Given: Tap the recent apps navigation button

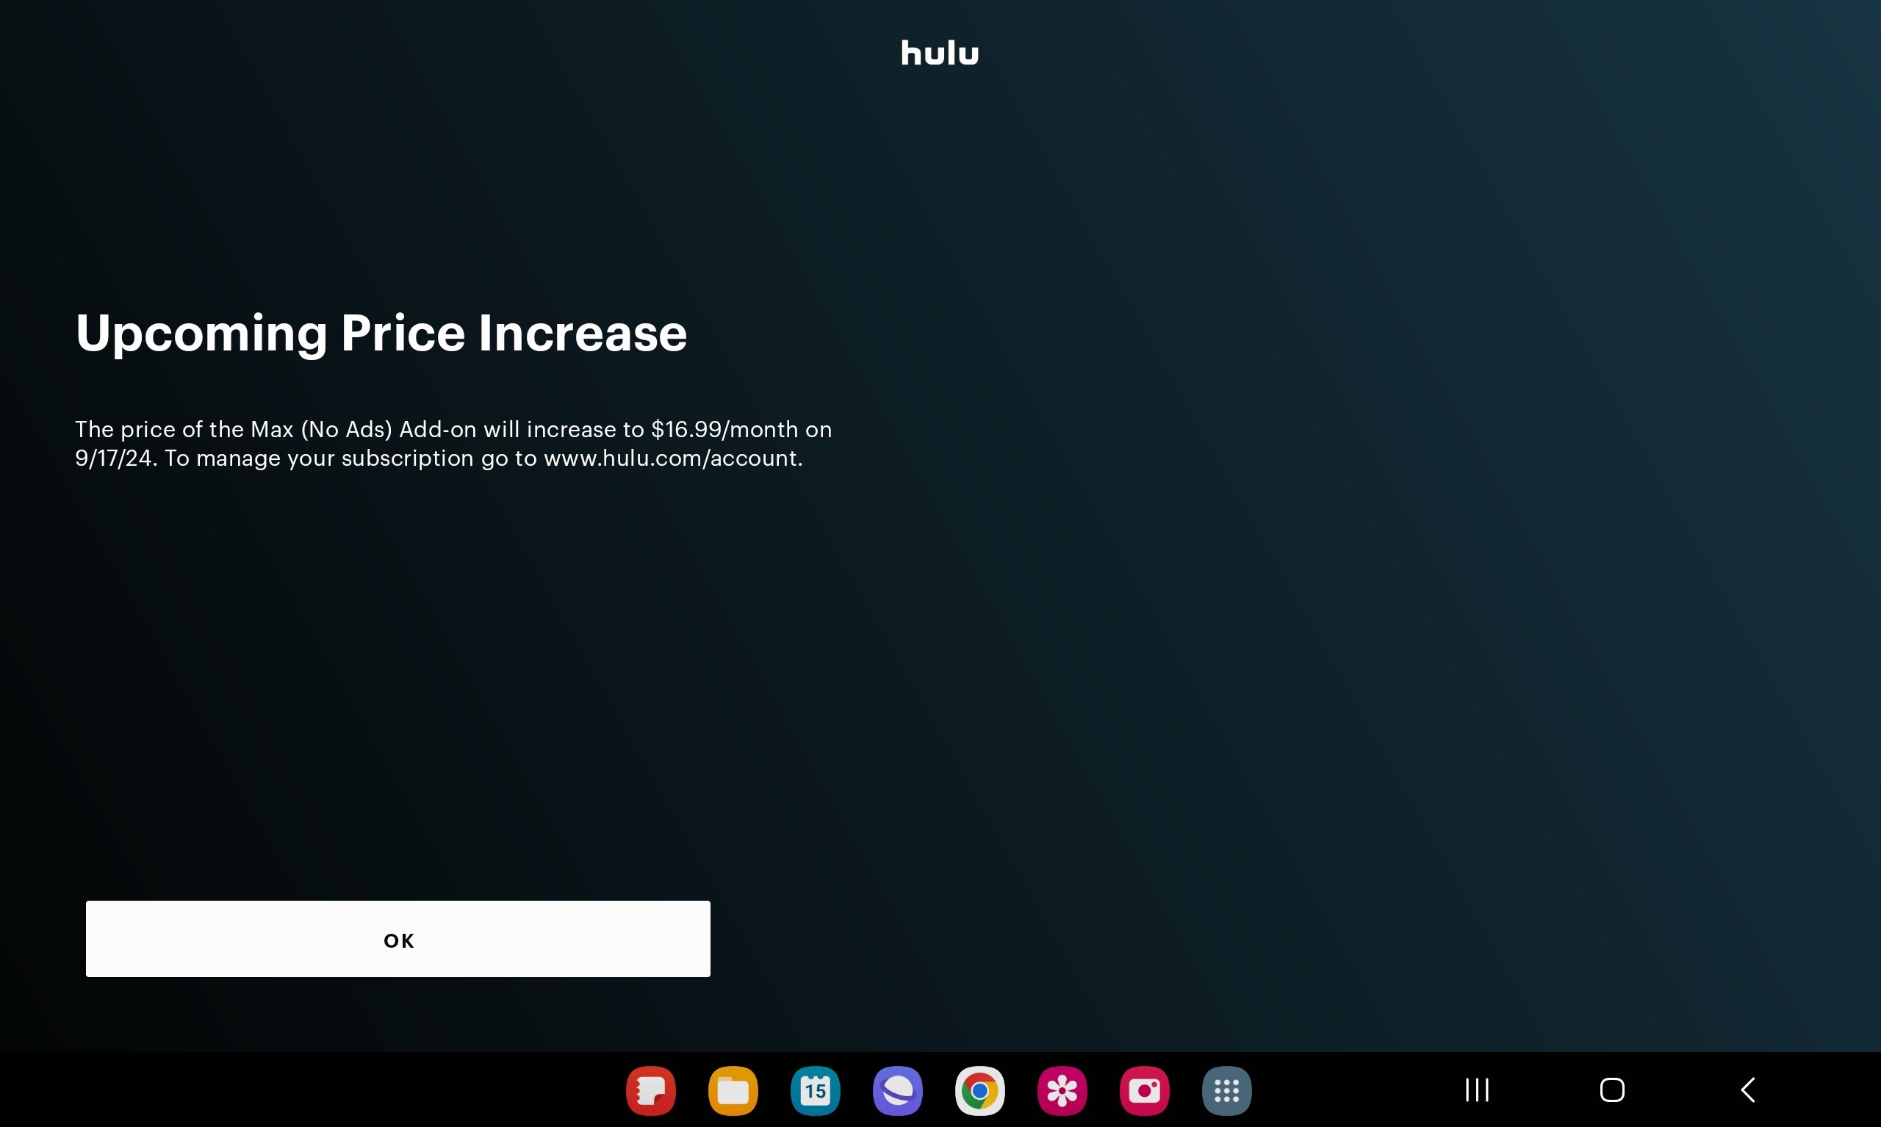Looking at the screenshot, I should click(x=1477, y=1090).
